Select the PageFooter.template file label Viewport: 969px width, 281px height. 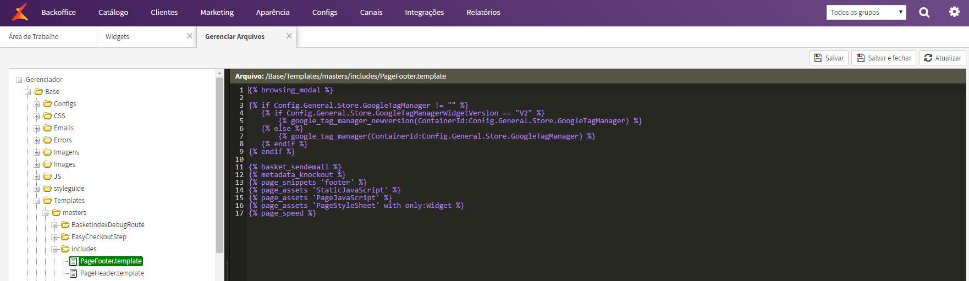click(x=111, y=261)
